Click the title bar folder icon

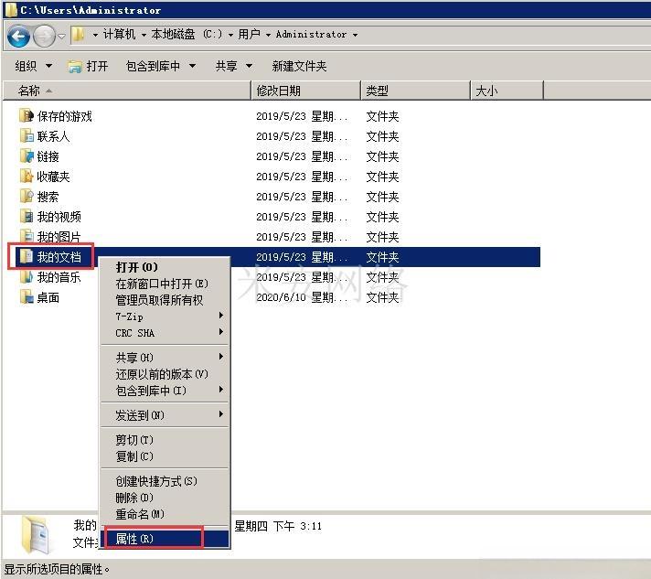[x=11, y=10]
